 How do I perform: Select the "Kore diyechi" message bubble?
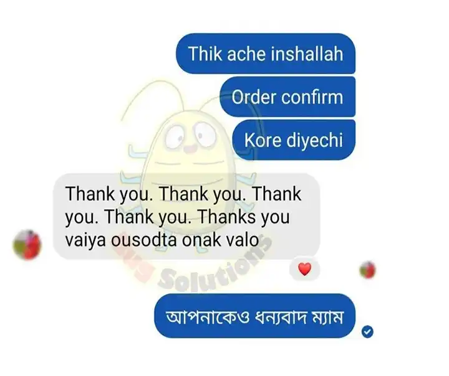[294, 140]
